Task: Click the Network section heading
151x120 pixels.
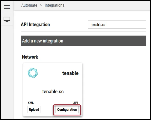Action: [30, 57]
